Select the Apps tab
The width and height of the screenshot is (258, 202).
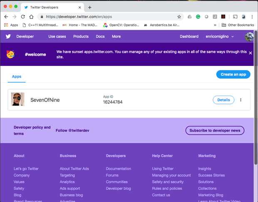(17, 77)
